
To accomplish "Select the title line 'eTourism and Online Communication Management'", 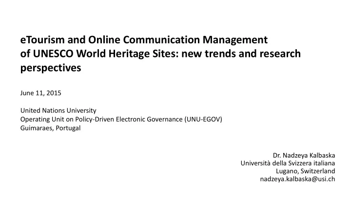I will point(144,40).
